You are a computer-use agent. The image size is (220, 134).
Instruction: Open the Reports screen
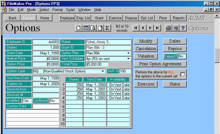(179, 18)
